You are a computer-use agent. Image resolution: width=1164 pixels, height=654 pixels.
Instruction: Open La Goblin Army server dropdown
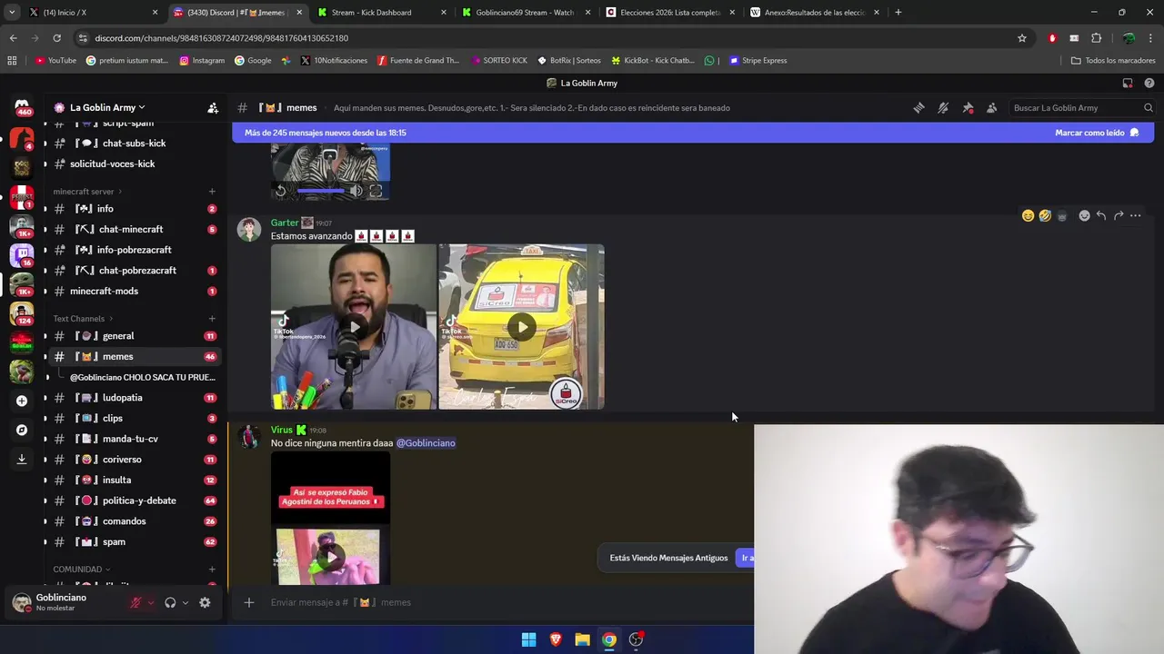[105, 107]
